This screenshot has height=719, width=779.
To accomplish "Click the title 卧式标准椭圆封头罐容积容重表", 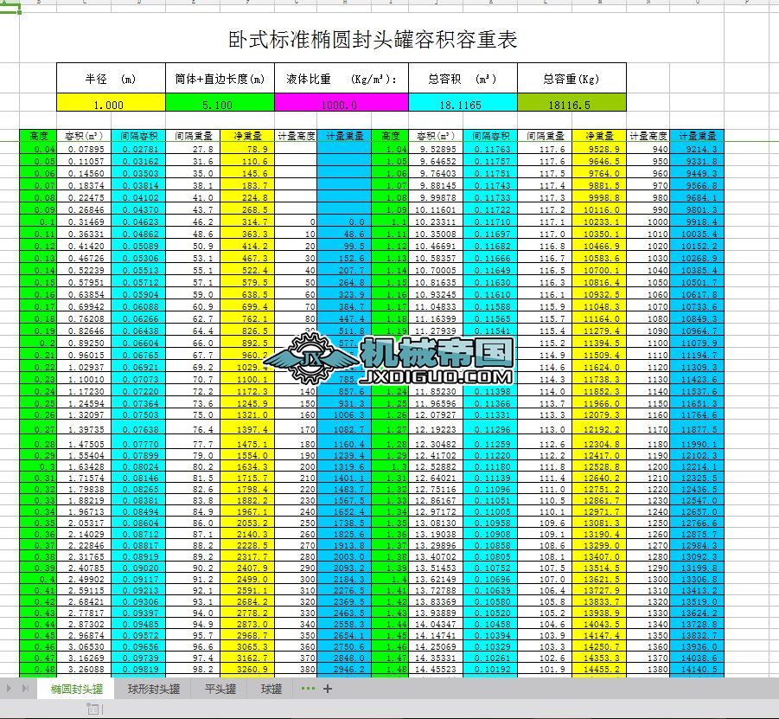I will pyautogui.click(x=373, y=40).
